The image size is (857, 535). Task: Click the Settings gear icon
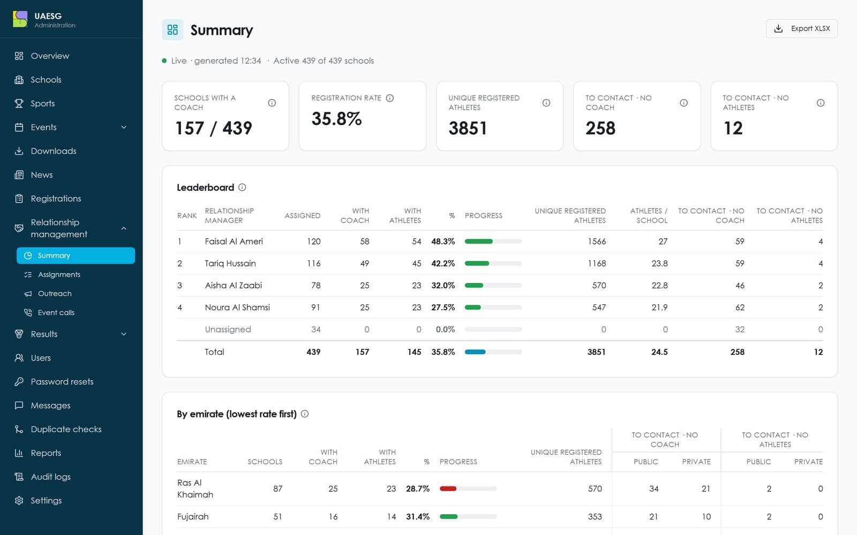point(19,501)
